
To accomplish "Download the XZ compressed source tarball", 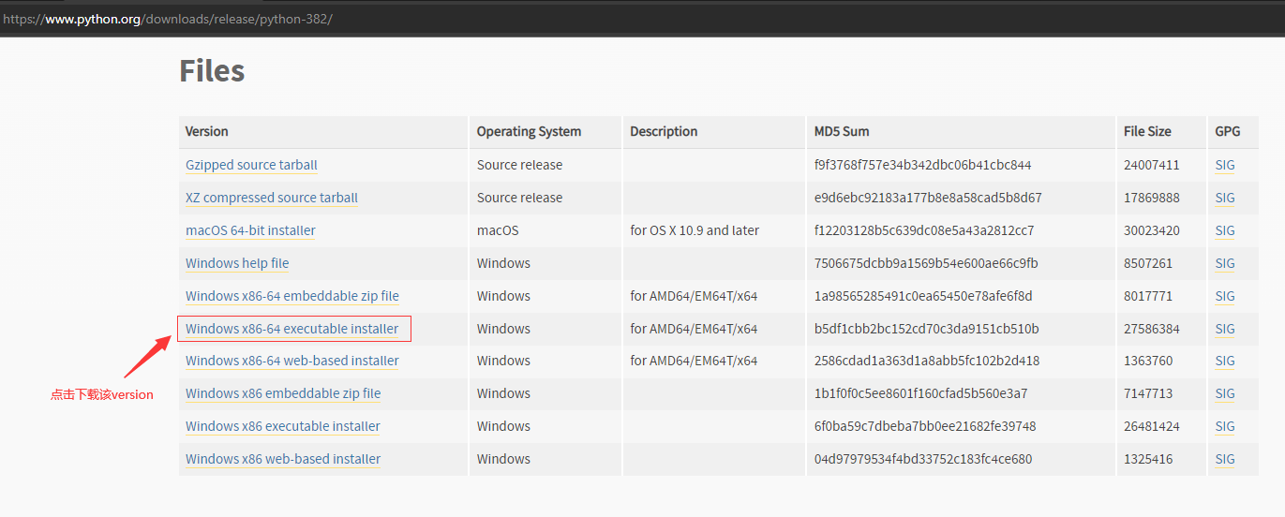I will 272,198.
